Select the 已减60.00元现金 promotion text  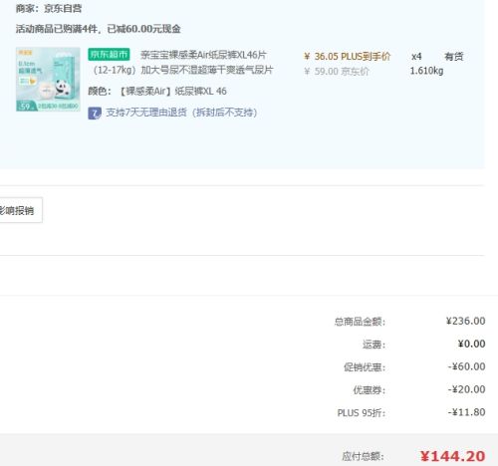pyautogui.click(x=144, y=29)
